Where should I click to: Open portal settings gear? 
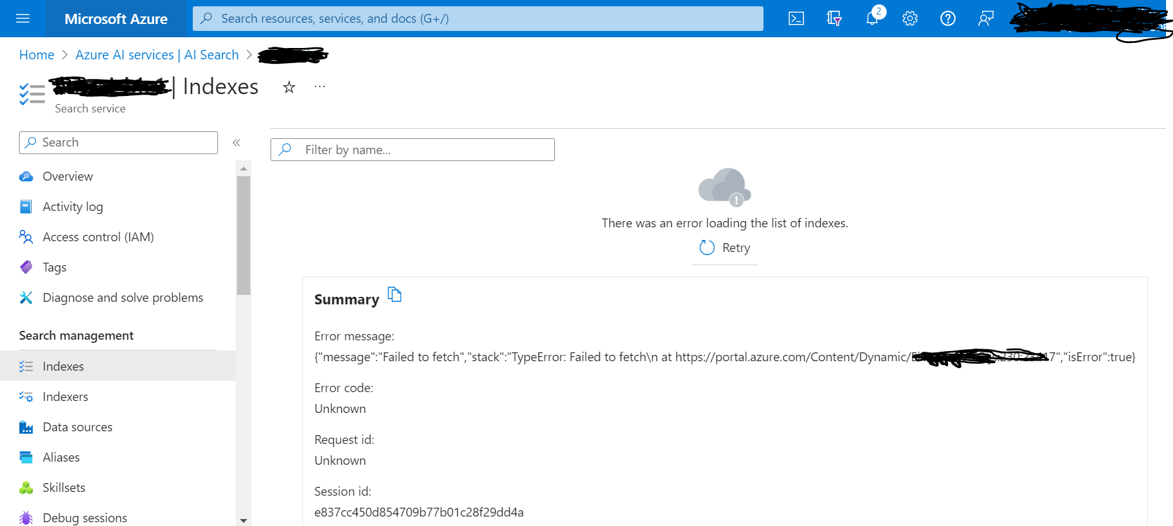tap(910, 18)
